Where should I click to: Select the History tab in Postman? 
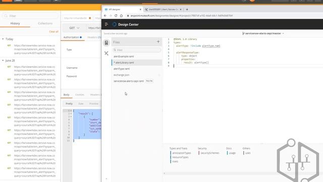[15, 23]
